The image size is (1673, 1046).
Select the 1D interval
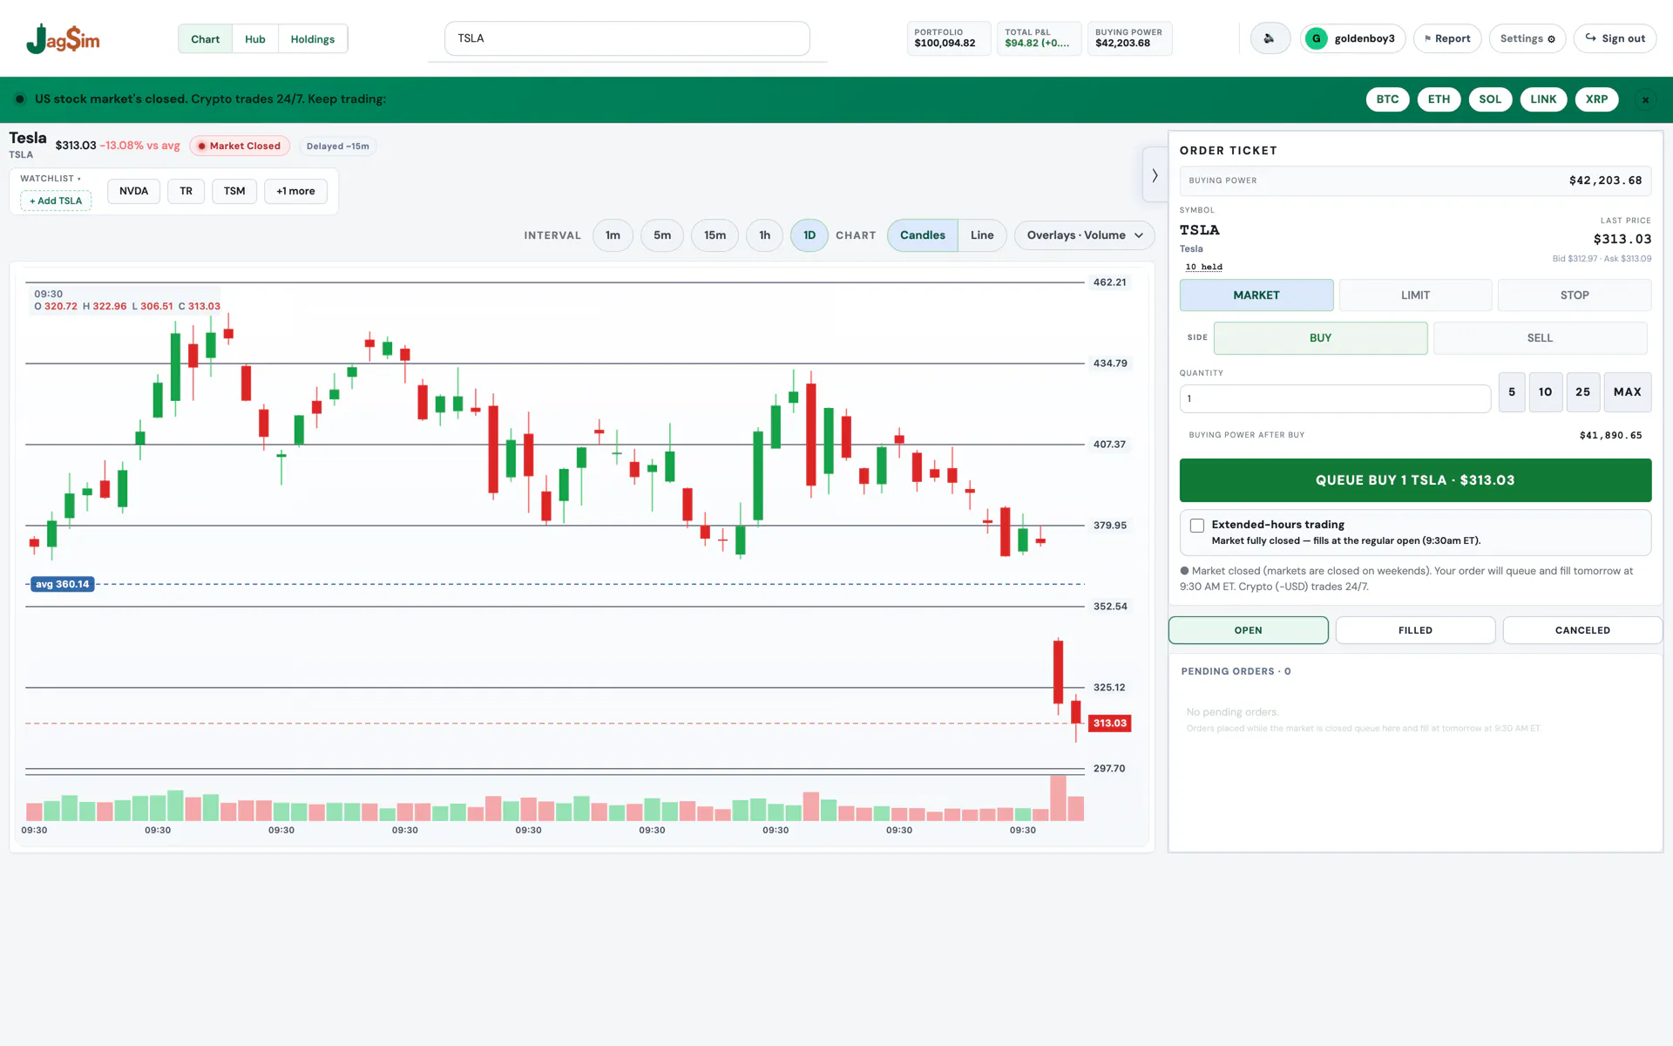[809, 235]
